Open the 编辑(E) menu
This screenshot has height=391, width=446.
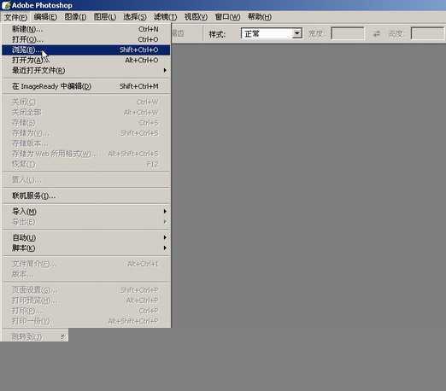point(45,17)
